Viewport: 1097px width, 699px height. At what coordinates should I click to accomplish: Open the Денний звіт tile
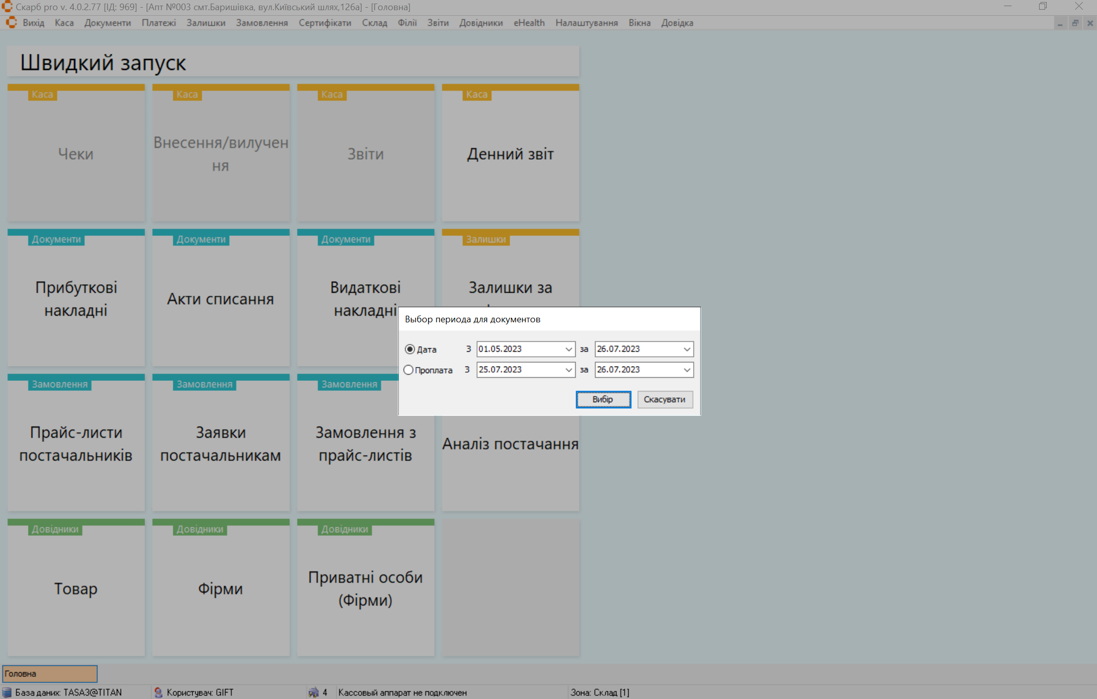[x=510, y=154]
